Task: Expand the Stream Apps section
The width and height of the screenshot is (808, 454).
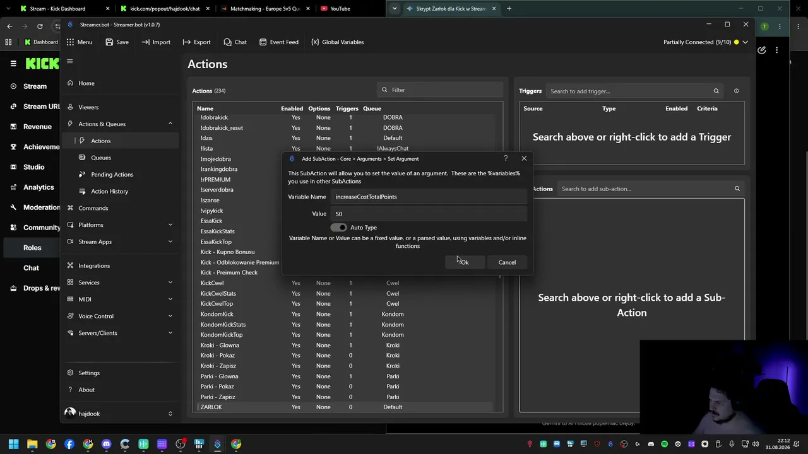Action: tap(170, 242)
